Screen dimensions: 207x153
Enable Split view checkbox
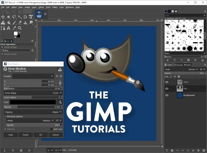[51, 129]
